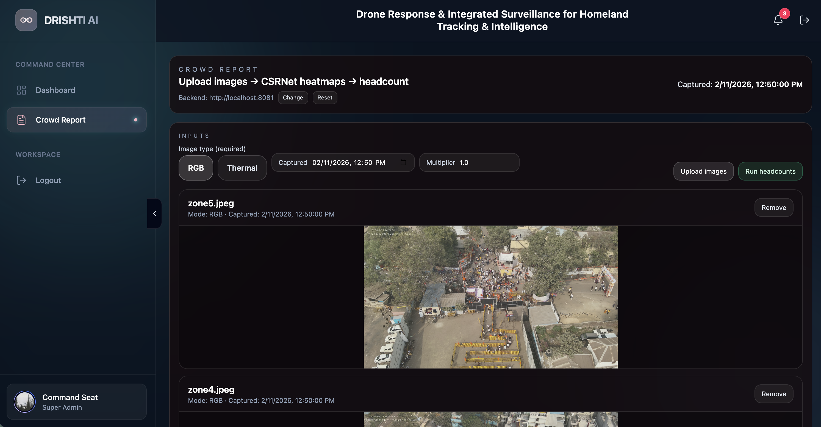This screenshot has width=821, height=427.
Task: Click the zone4 Mode: RGB caption
Action: [261, 401]
